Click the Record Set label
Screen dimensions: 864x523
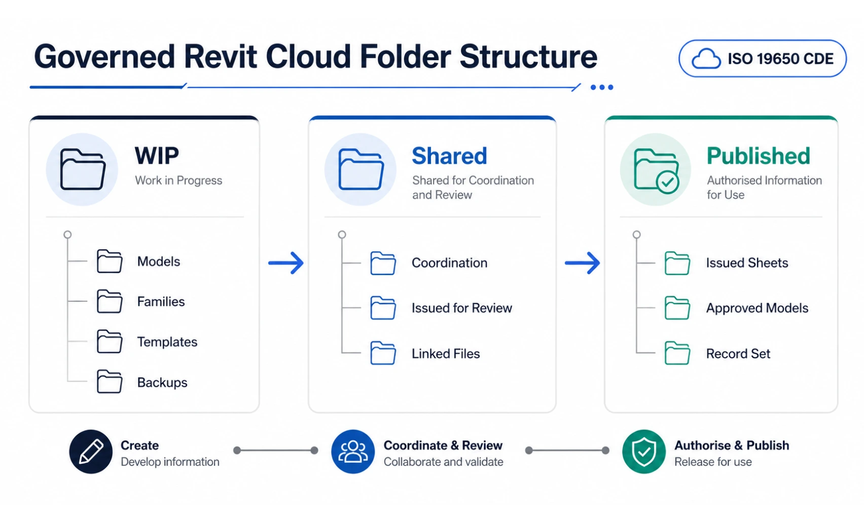point(738,354)
